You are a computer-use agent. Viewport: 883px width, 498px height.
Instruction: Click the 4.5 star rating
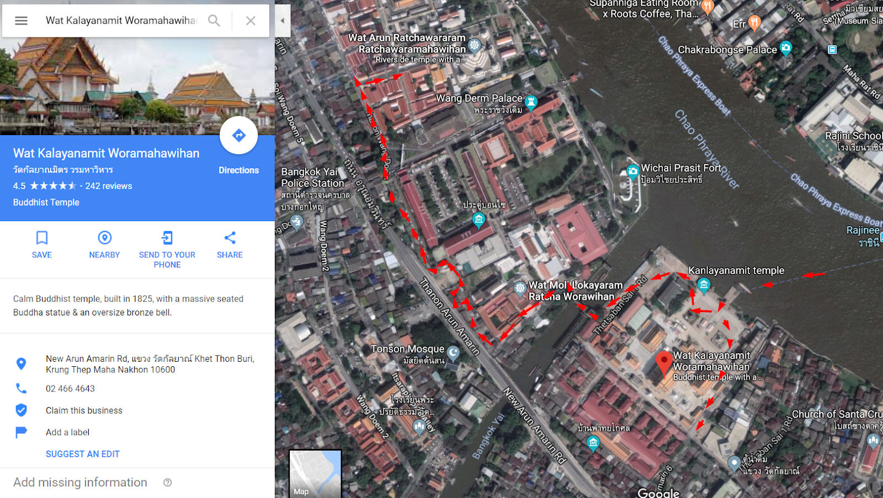[x=45, y=186]
